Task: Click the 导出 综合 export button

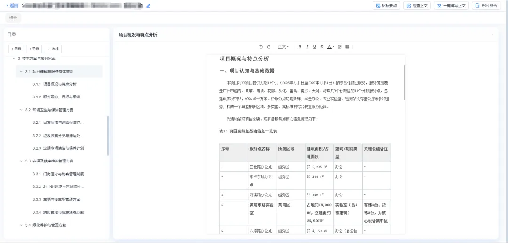Action: coord(486,6)
